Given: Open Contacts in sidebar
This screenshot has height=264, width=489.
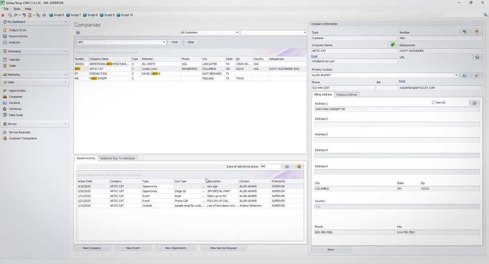Looking at the screenshot, I should pyautogui.click(x=14, y=103).
